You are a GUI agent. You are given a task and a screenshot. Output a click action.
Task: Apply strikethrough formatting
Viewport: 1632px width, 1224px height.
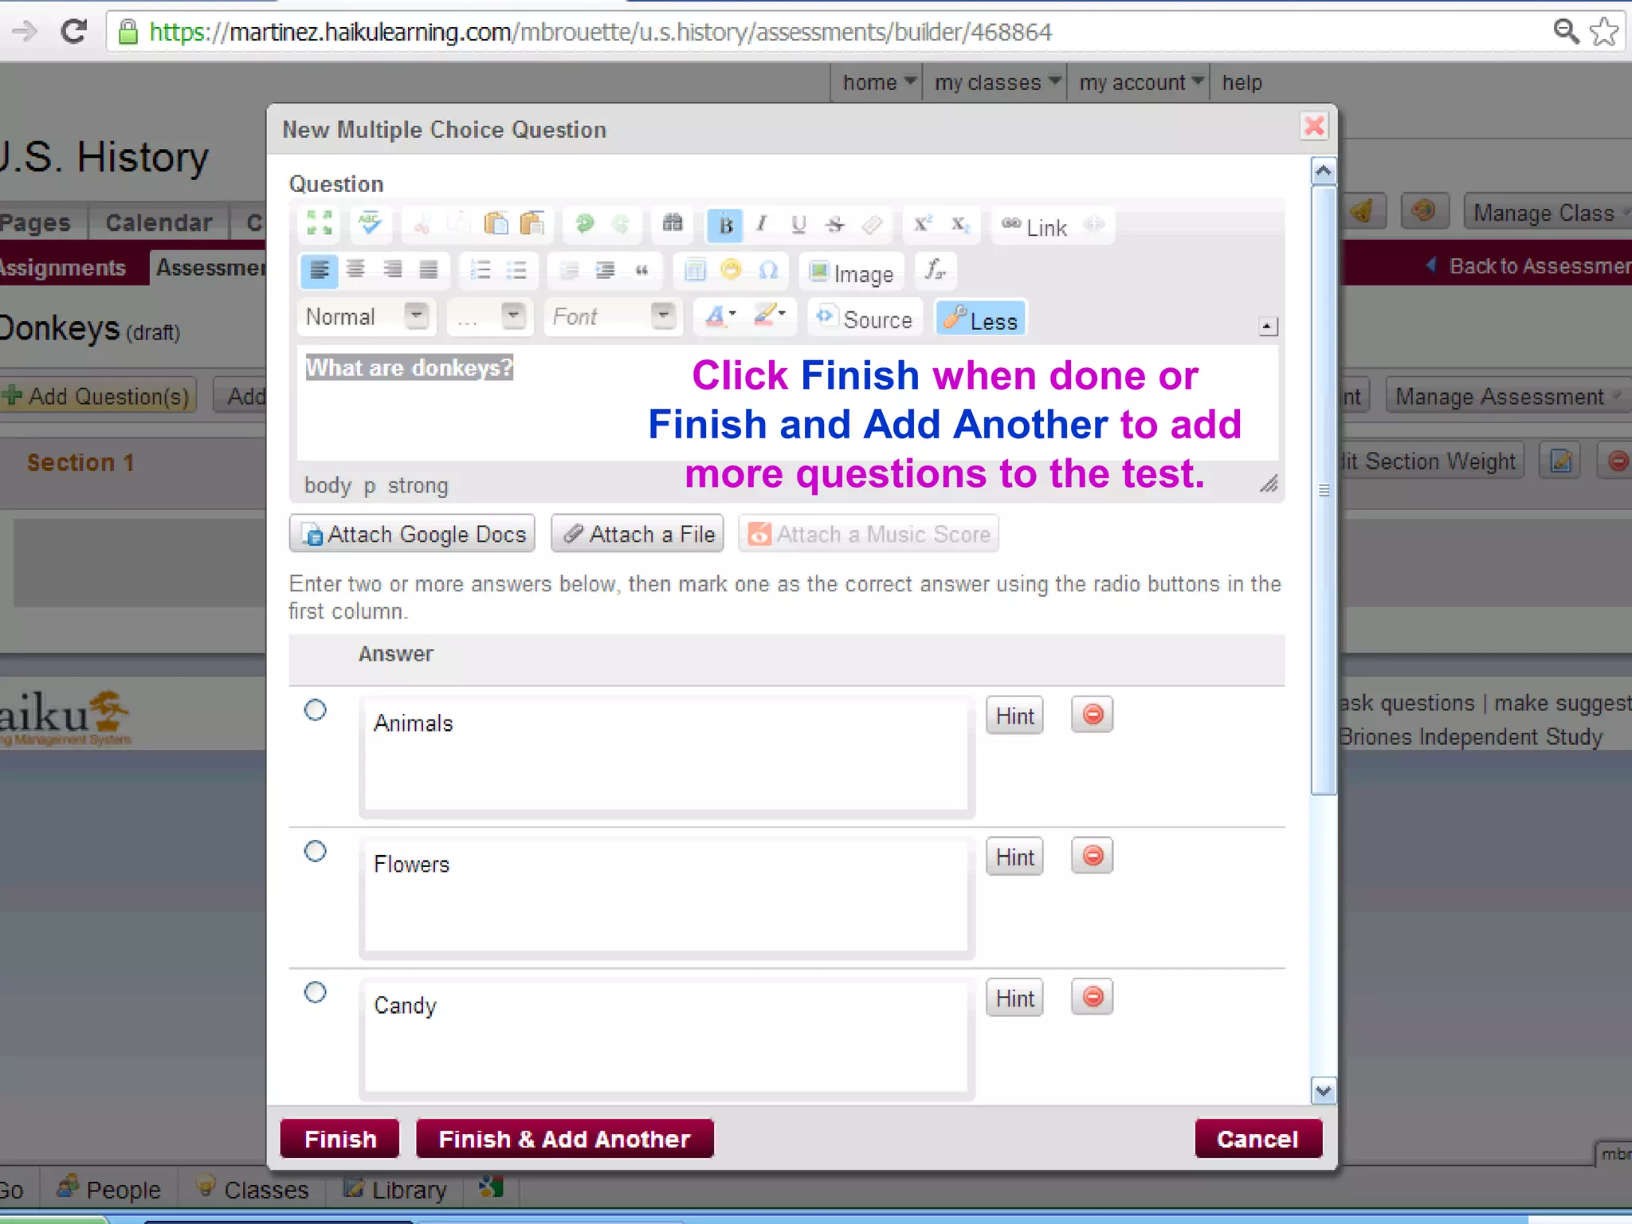(x=834, y=224)
